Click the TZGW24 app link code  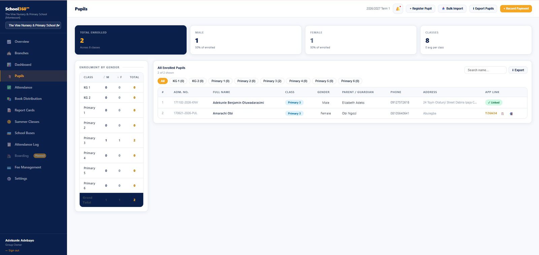click(x=491, y=113)
